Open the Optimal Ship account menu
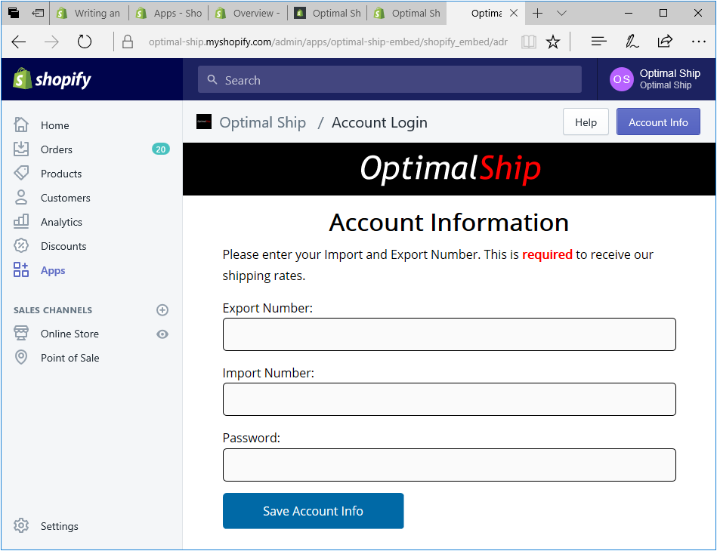Screen dimensions: 717x551 click(657, 79)
